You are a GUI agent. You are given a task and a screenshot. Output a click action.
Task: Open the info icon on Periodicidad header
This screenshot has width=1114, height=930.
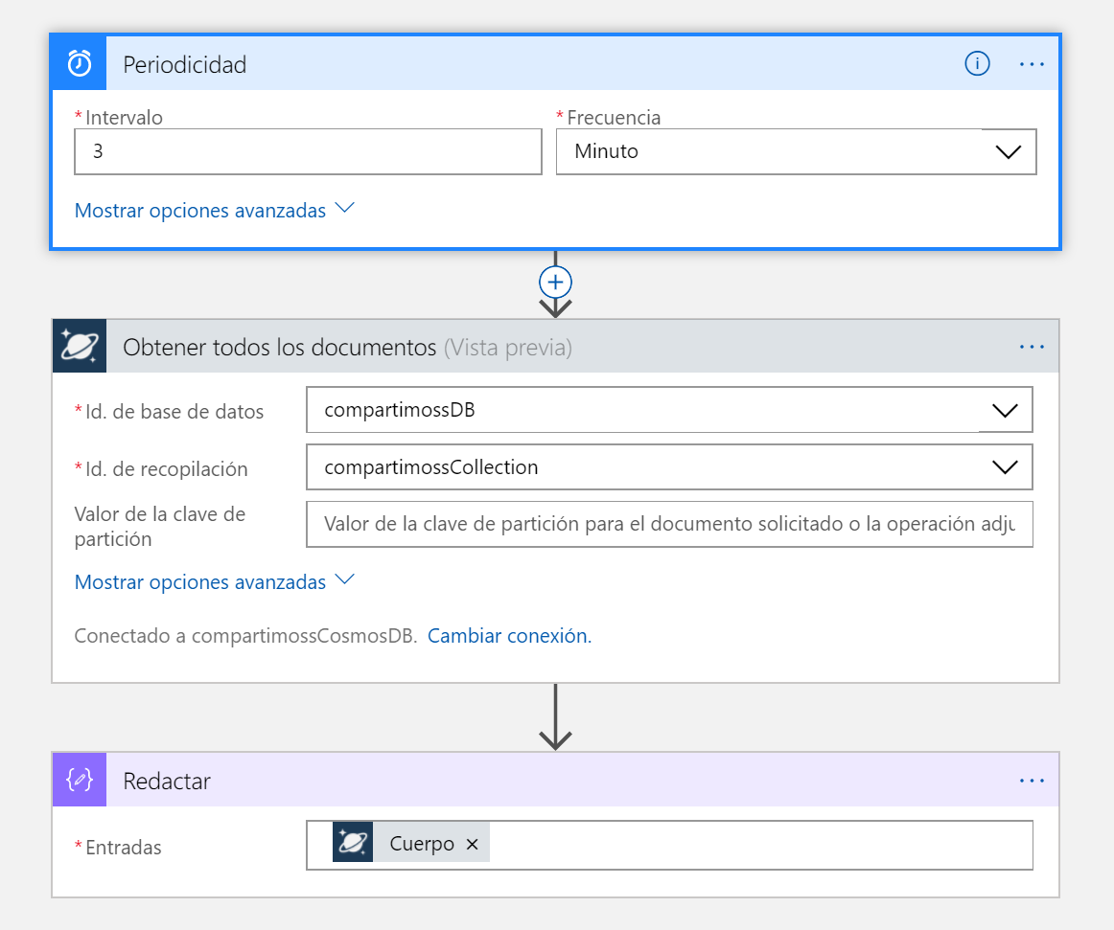click(x=977, y=63)
